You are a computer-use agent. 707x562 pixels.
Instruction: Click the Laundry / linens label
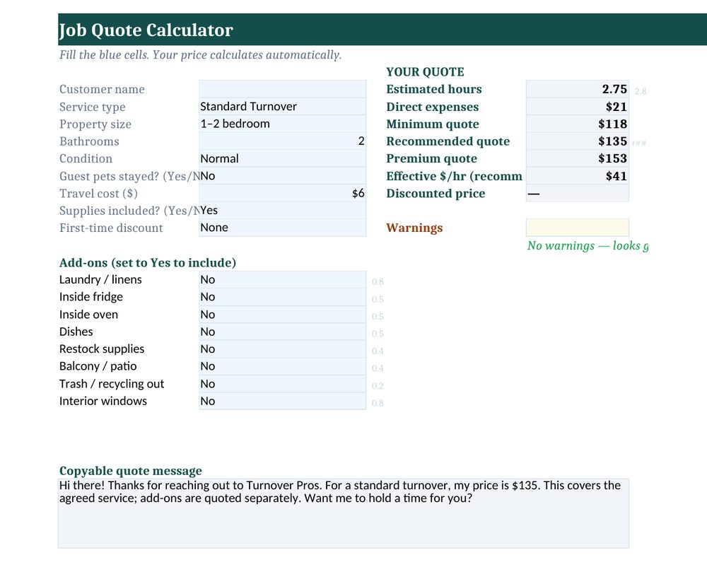[x=100, y=279]
